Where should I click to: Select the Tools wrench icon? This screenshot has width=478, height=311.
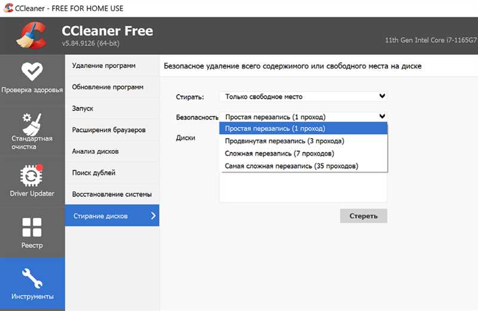[x=32, y=278]
